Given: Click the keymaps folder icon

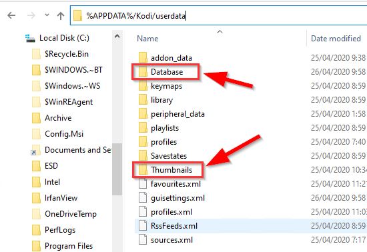Looking at the screenshot, I should [x=143, y=85].
